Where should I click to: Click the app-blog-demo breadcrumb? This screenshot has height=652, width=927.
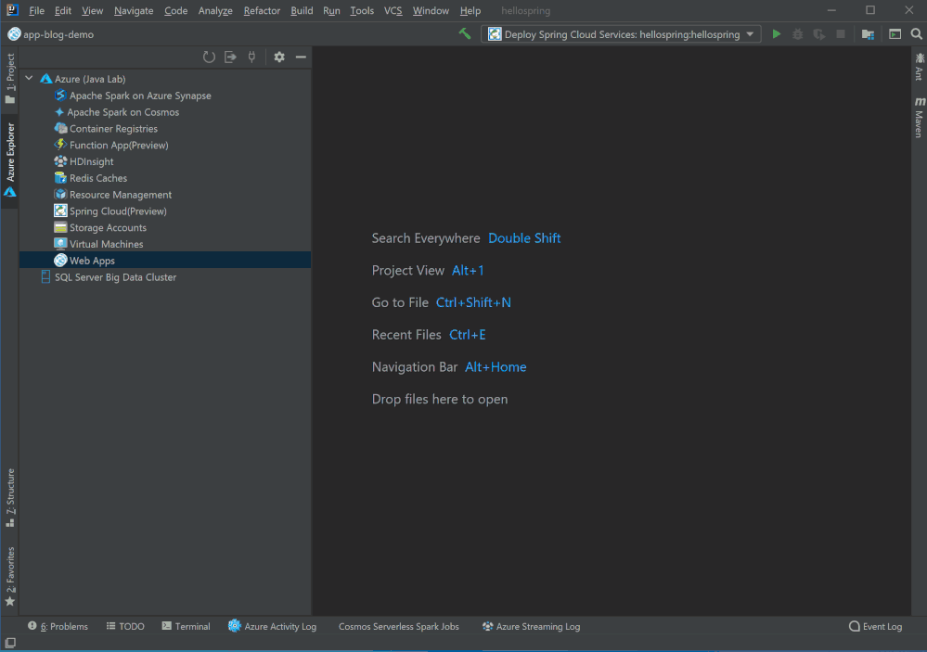tap(51, 34)
